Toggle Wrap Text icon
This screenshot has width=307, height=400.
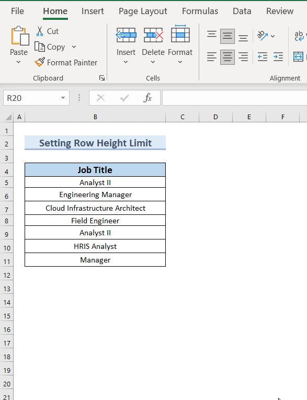tap(299, 36)
